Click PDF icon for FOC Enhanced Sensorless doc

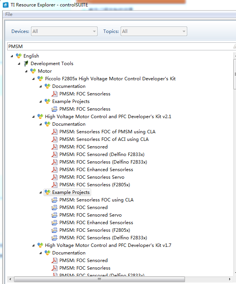[x=54, y=170]
